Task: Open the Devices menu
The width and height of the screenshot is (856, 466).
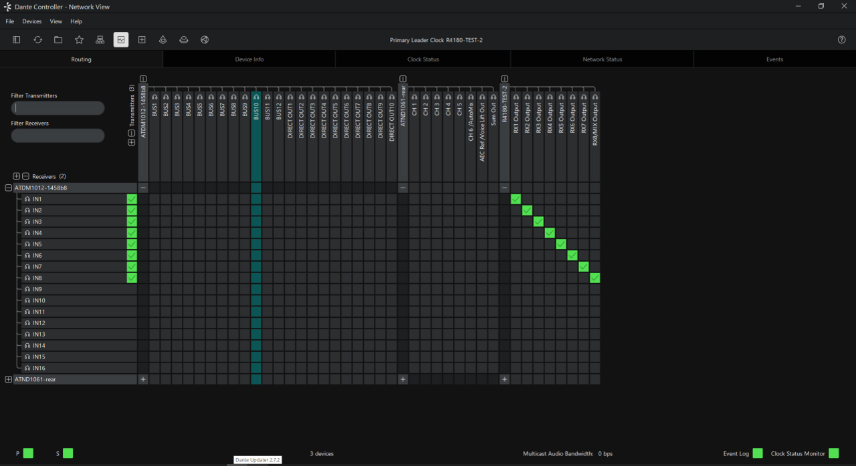Action: tap(32, 21)
